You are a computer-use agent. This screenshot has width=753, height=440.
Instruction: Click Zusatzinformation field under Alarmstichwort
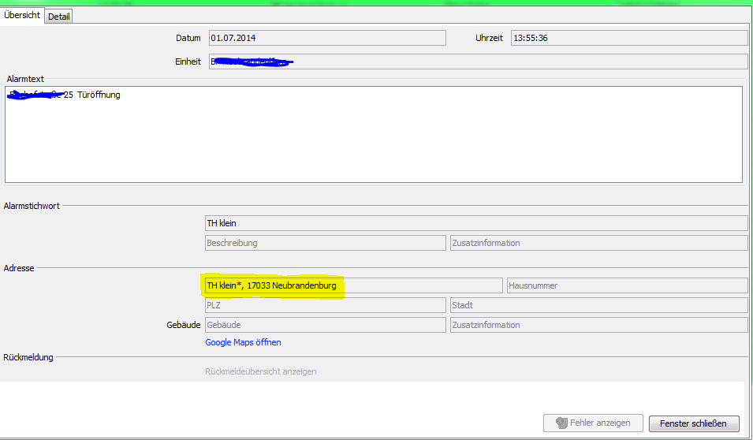coord(598,243)
